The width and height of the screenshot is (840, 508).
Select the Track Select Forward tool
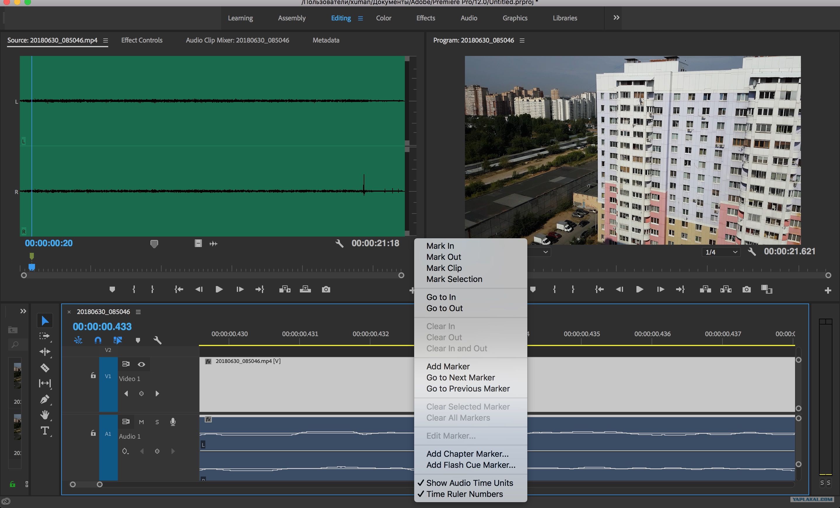point(45,336)
